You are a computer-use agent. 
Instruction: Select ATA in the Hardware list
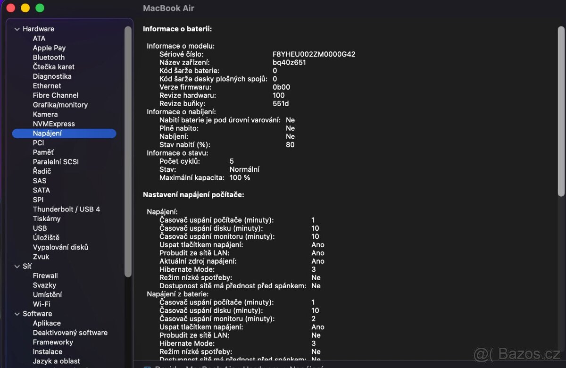(39, 39)
